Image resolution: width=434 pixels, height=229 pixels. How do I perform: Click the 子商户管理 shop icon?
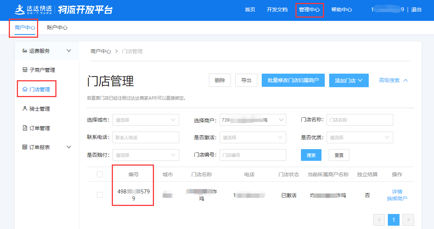25,70
